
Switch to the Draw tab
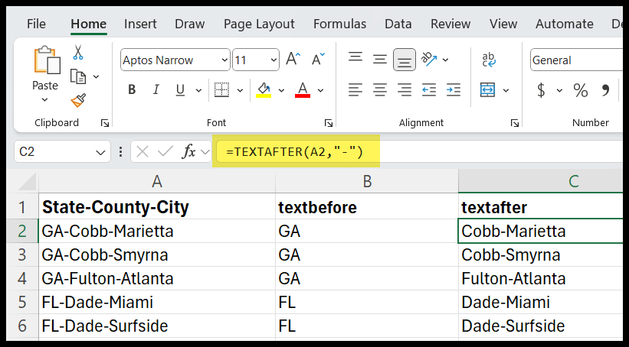190,24
